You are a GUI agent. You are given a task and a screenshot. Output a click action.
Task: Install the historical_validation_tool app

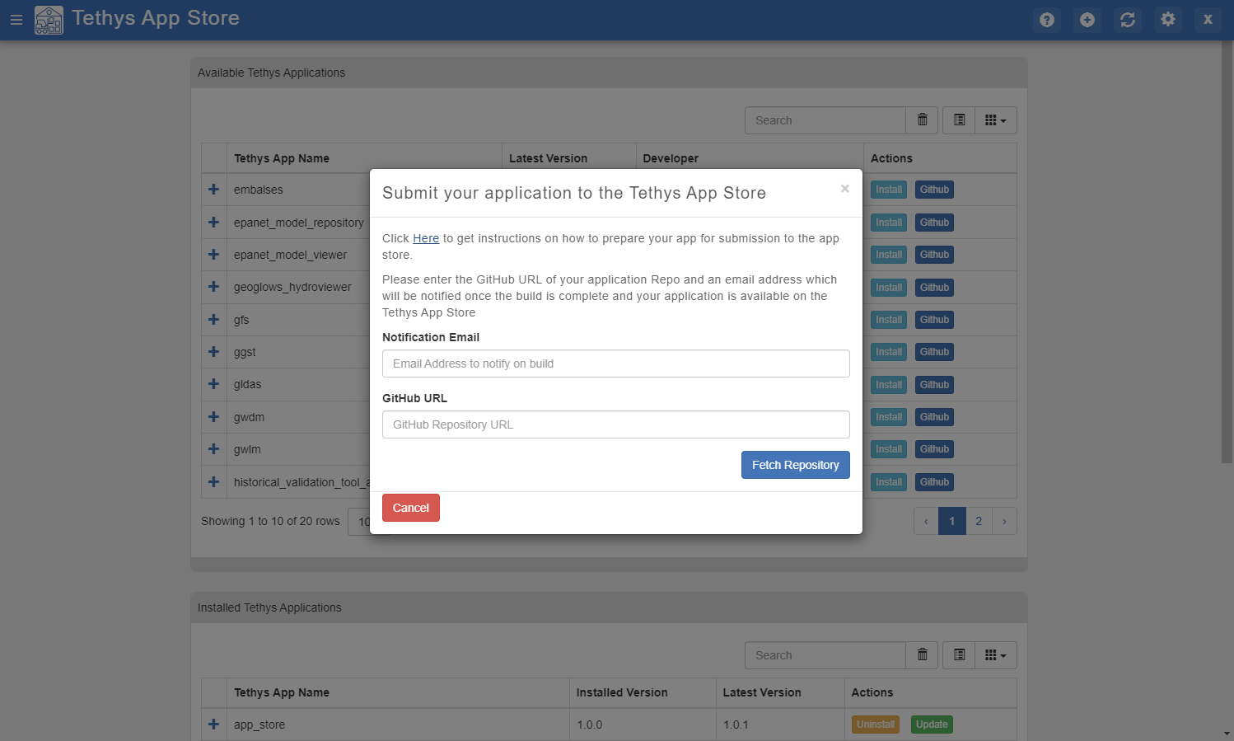(x=889, y=482)
